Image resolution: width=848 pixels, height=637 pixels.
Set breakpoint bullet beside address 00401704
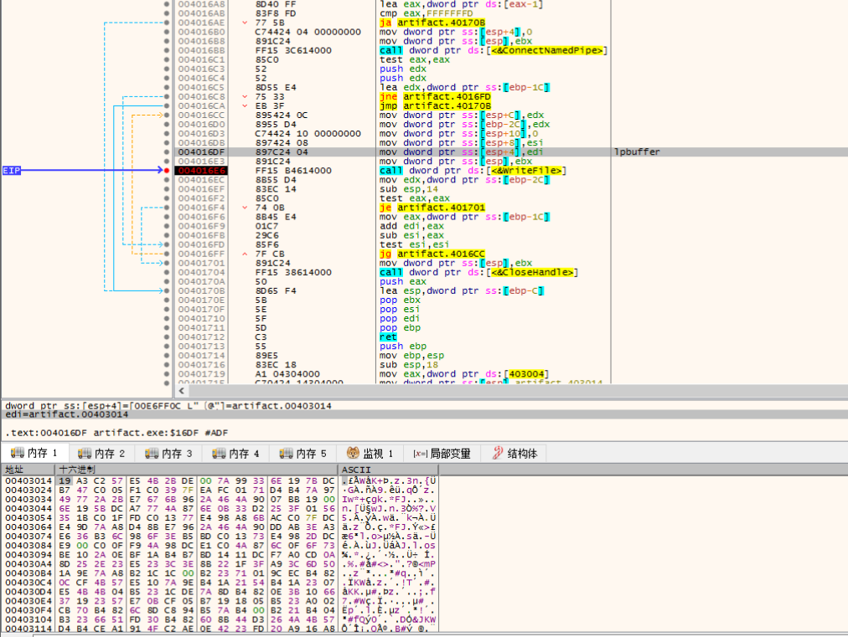click(167, 272)
